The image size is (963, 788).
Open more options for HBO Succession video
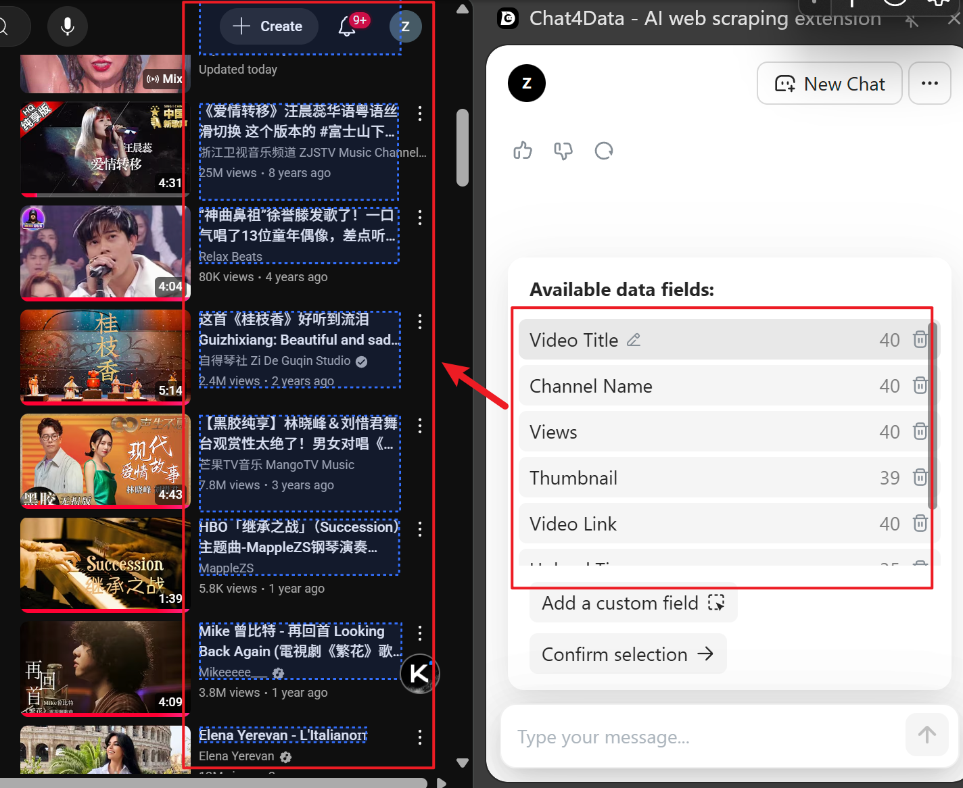pyautogui.click(x=420, y=529)
